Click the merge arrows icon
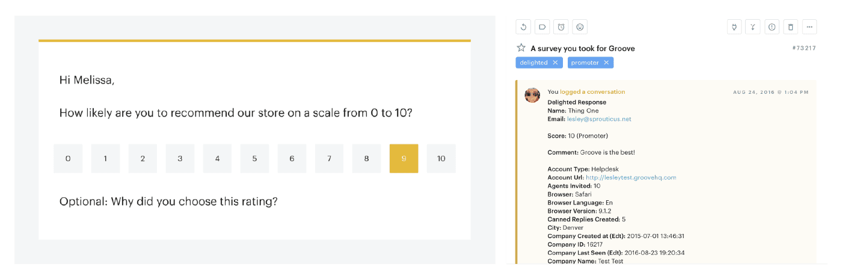Image resolution: width=842 pixels, height=279 pixels. tap(753, 26)
